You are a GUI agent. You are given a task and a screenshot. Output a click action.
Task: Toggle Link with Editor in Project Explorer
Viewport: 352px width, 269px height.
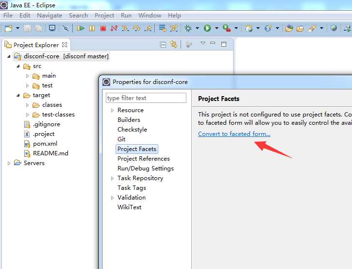click(x=174, y=44)
